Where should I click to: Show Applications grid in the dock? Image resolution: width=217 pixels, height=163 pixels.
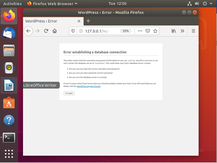(9, 154)
